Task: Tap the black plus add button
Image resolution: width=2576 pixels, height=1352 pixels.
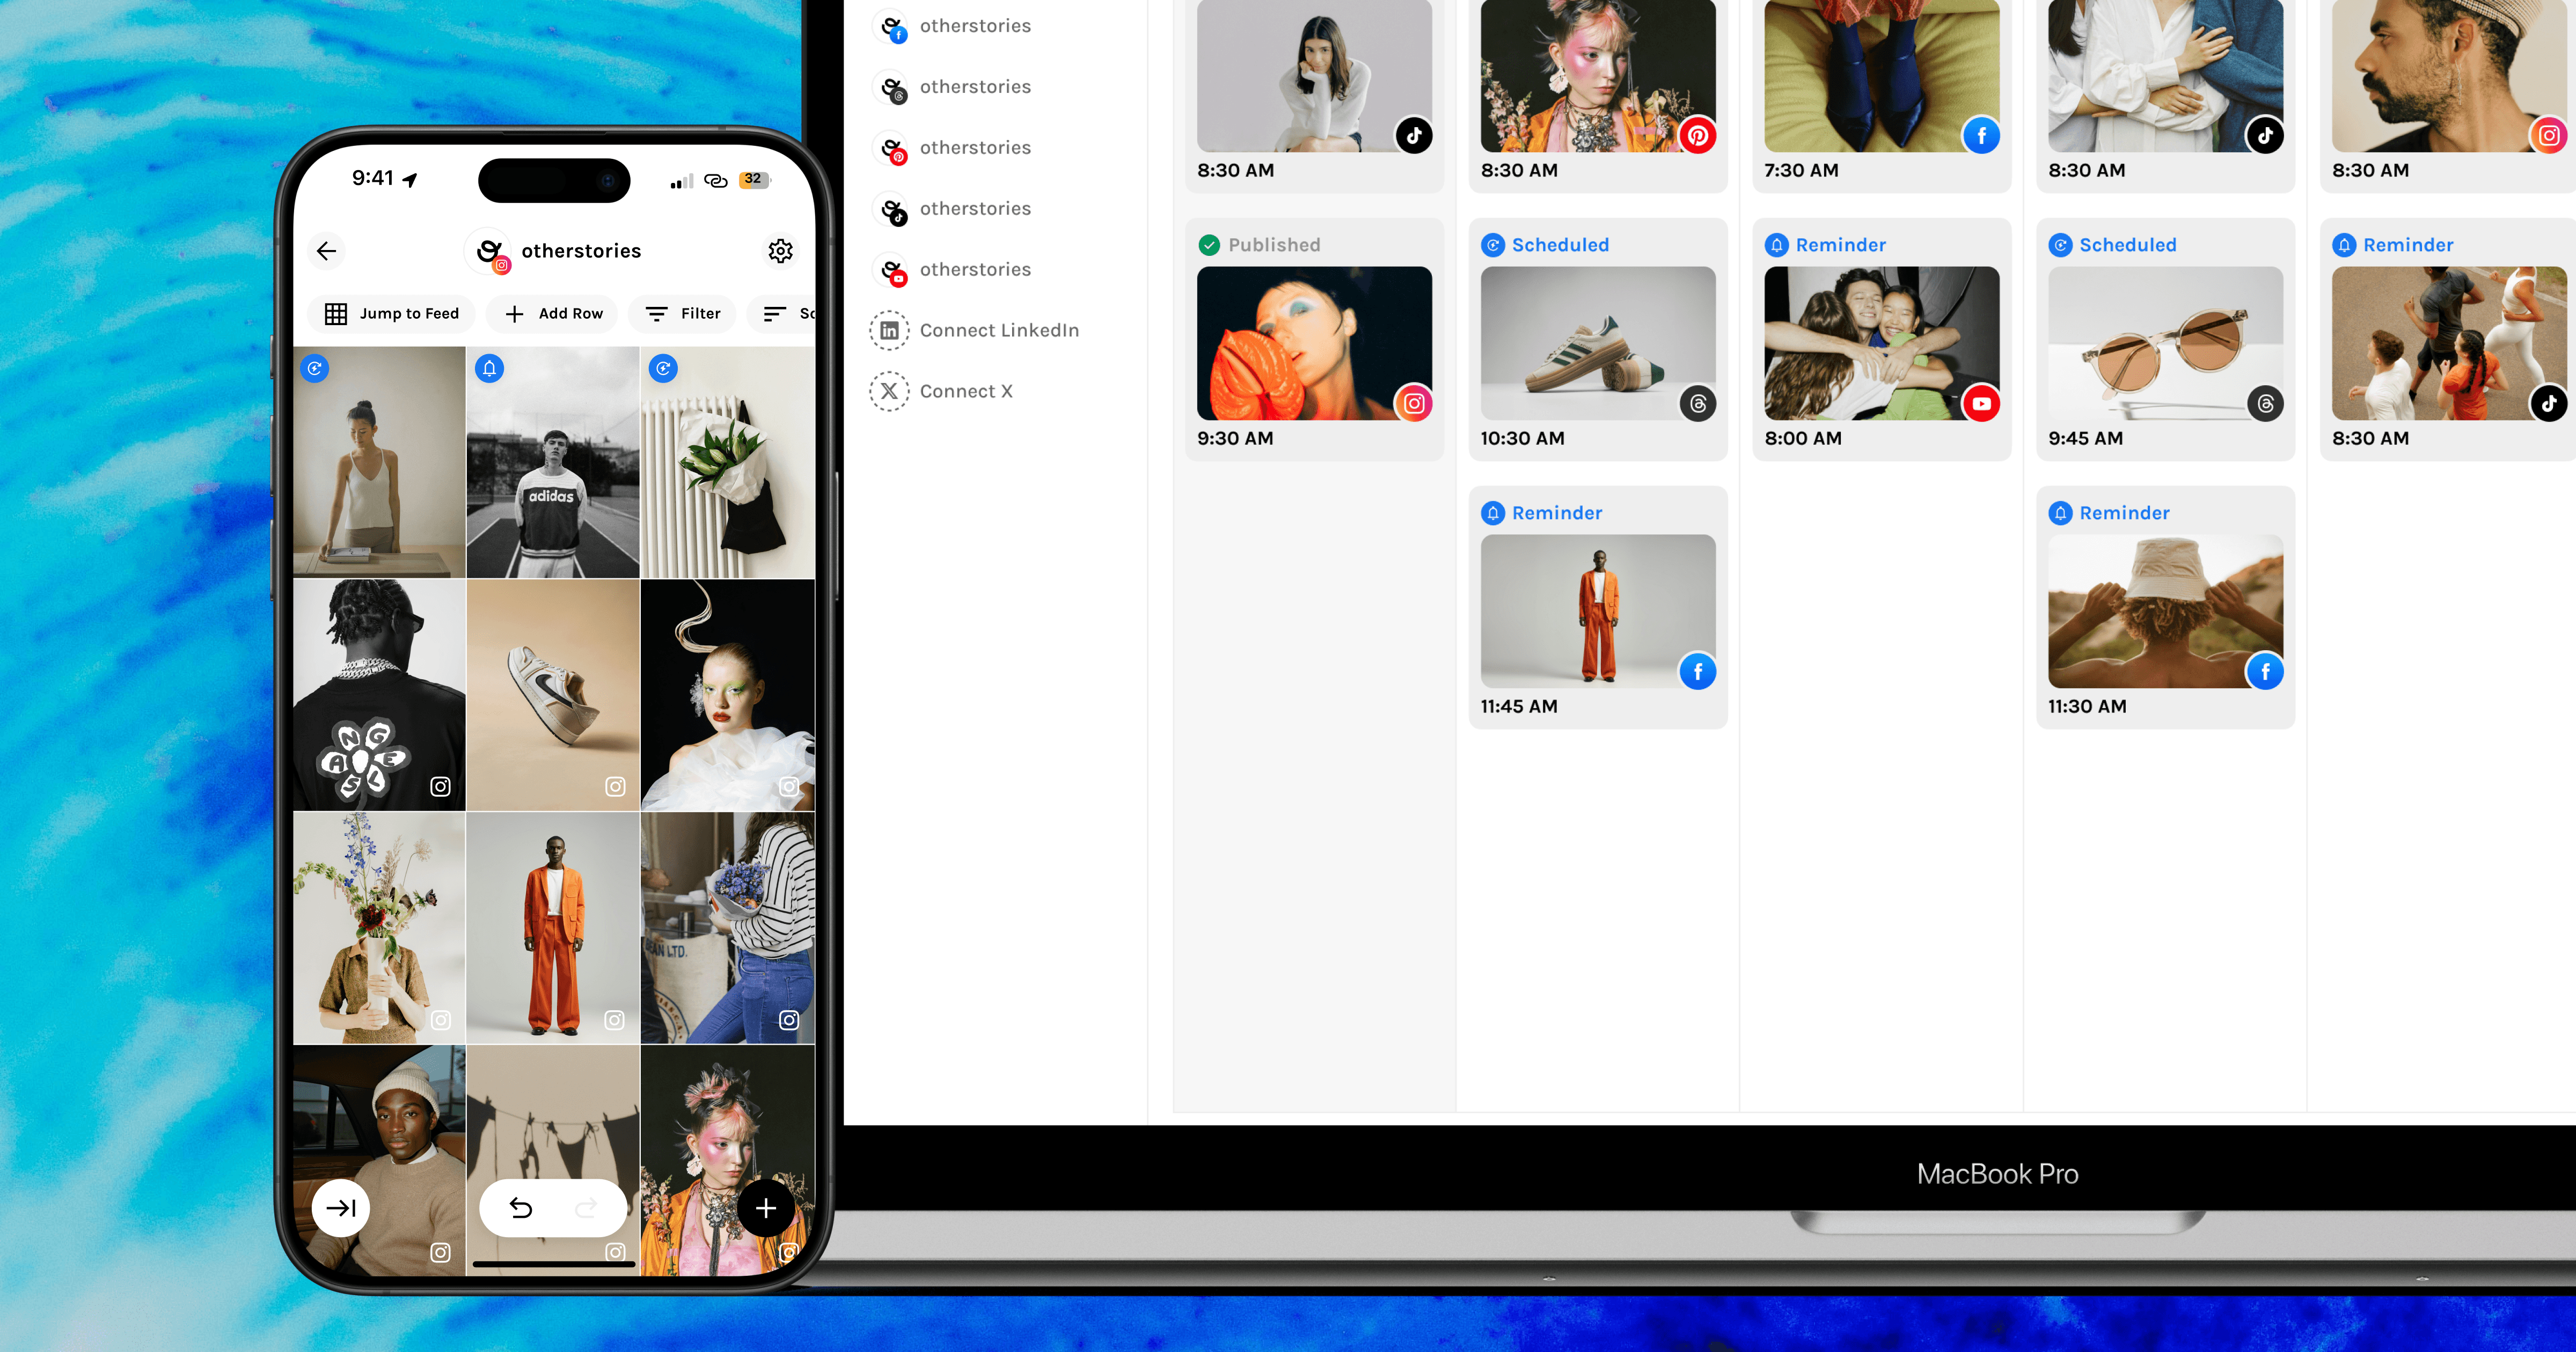Action: point(765,1208)
